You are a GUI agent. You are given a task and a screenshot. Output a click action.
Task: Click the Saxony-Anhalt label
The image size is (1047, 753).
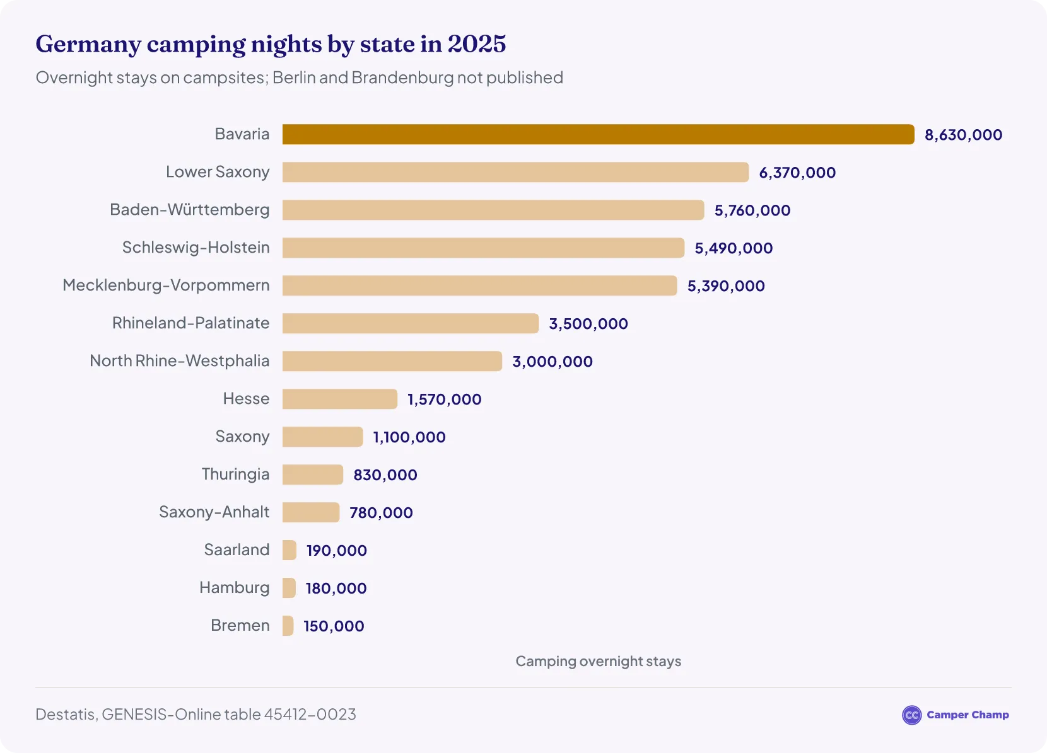[x=214, y=512]
